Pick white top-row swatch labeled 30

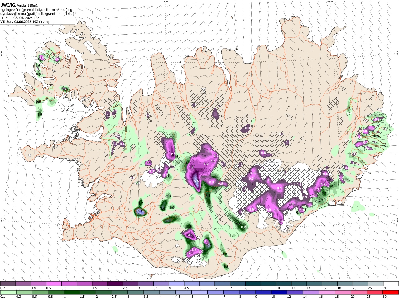(x=391, y=283)
